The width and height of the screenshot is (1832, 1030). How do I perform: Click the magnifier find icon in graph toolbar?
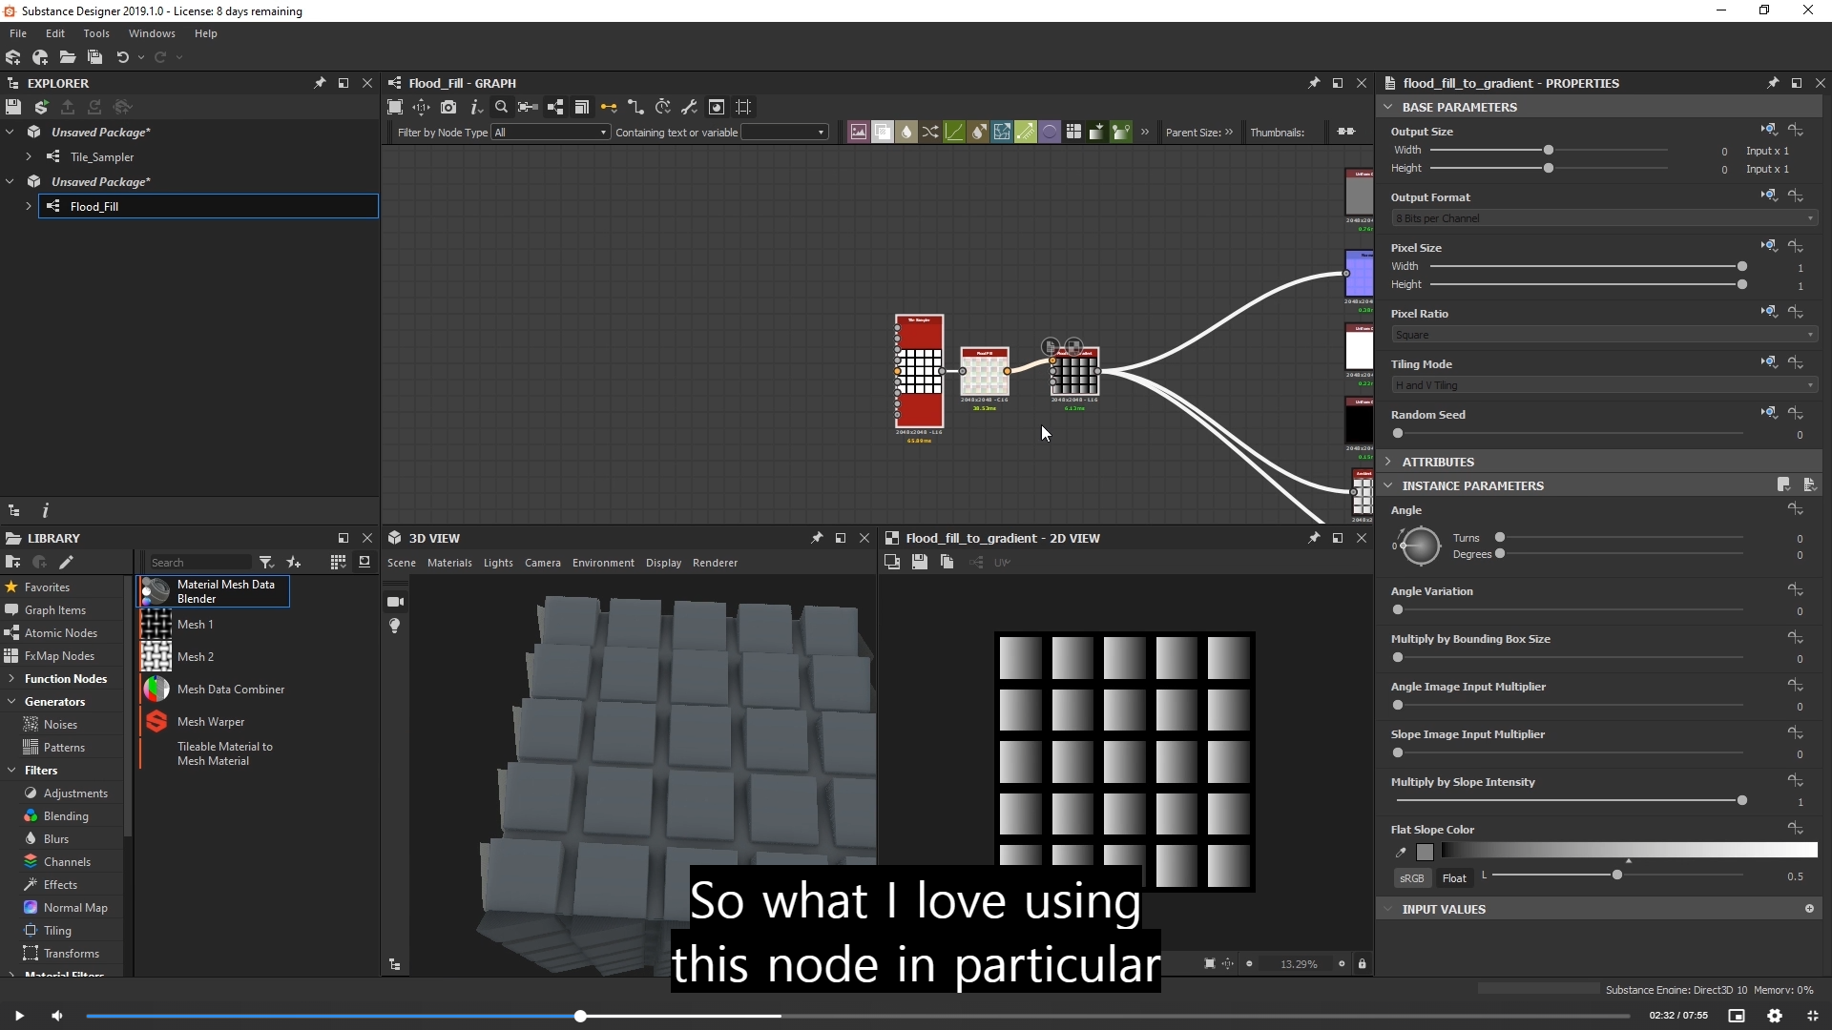[x=501, y=107]
